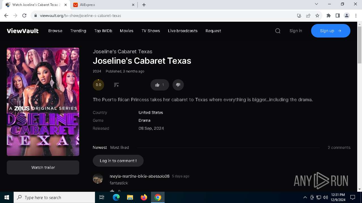Go to TV Shows section
Viewport: 362px width, 203px height.
[151, 31]
